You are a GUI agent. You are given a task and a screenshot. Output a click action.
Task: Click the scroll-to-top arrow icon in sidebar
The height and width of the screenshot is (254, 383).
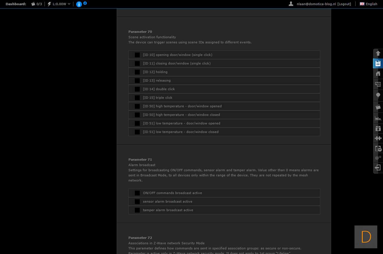pos(378,53)
